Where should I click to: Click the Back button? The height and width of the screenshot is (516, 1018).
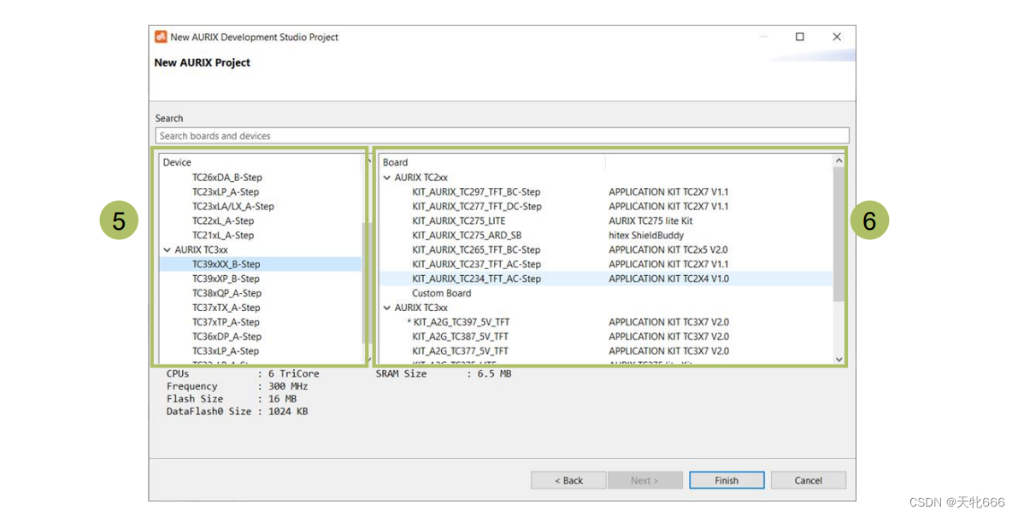[x=568, y=480]
